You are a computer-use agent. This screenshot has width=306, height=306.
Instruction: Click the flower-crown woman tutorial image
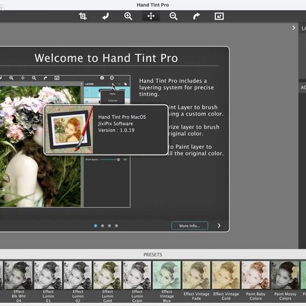[x=40, y=146]
